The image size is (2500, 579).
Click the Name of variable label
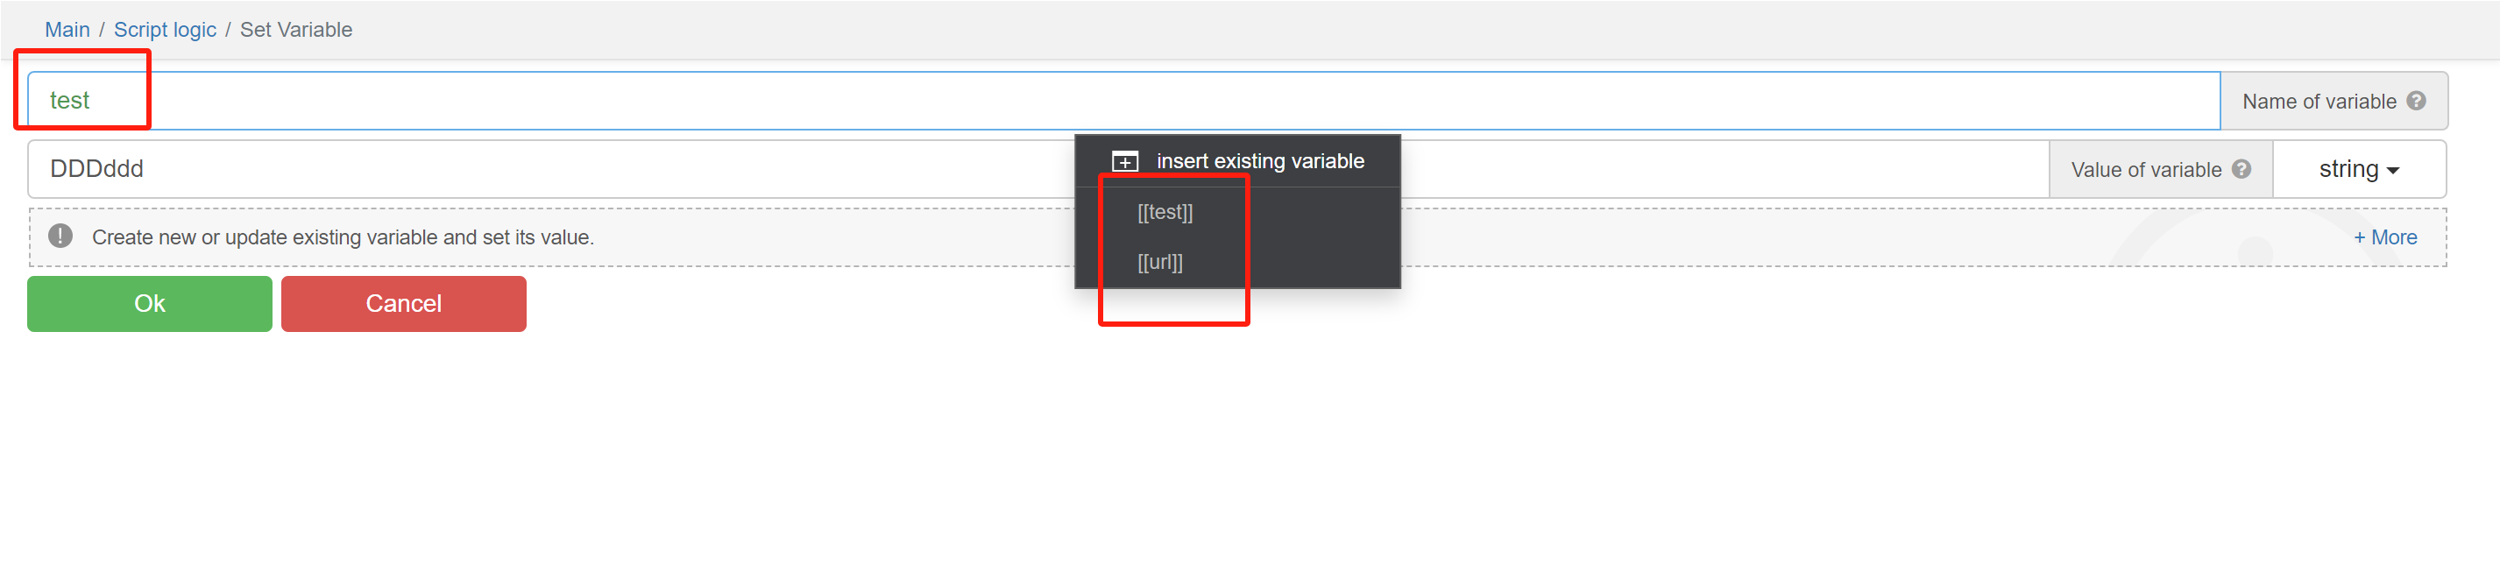[2318, 102]
